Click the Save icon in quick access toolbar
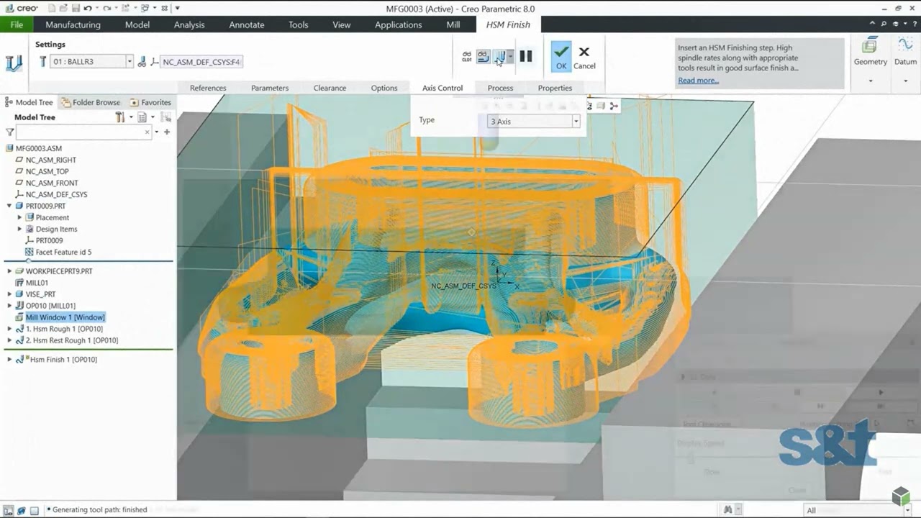The width and height of the screenshot is (921, 518). tap(76, 9)
